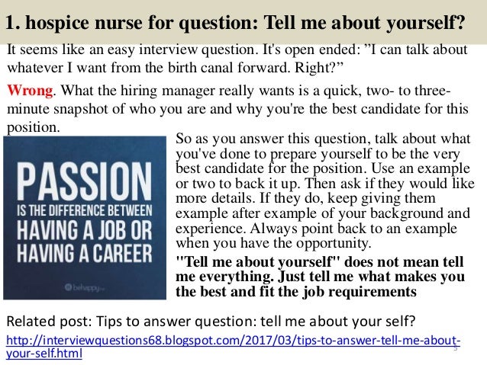
Task: Click the 'your-self.html' link ending
Action: (x=44, y=354)
